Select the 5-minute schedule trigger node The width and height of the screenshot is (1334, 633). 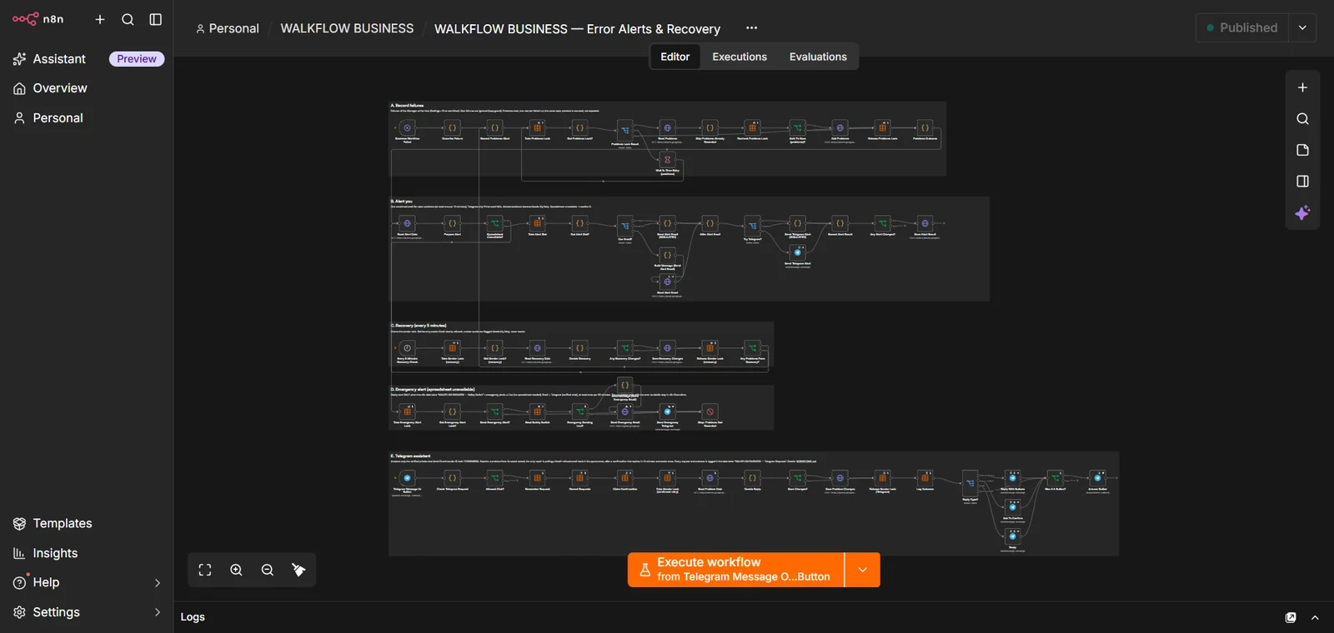pos(407,347)
